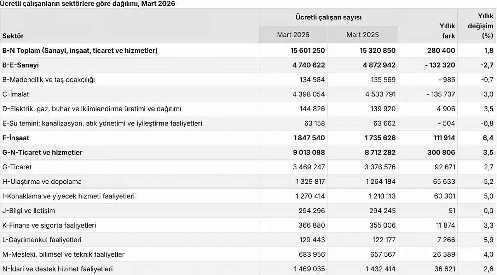This screenshot has height=275, width=497.
Task: Click the value 15 601 250
Action: [308, 50]
